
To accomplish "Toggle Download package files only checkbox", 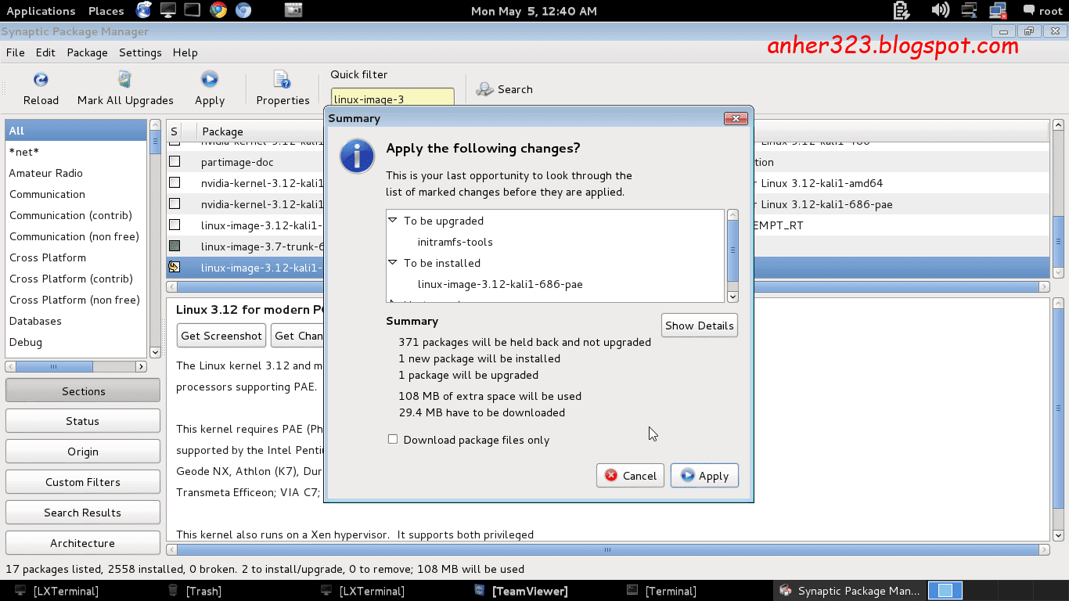I will coord(393,439).
